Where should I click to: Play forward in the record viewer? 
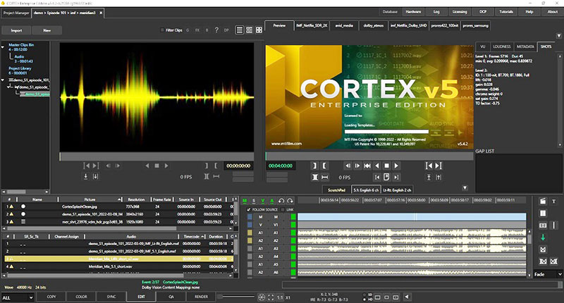396,166
